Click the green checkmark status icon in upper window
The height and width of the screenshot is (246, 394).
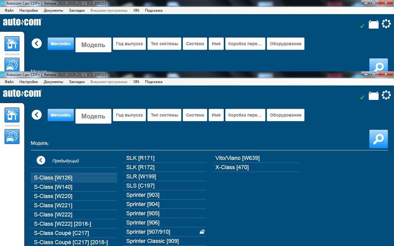pyautogui.click(x=362, y=26)
